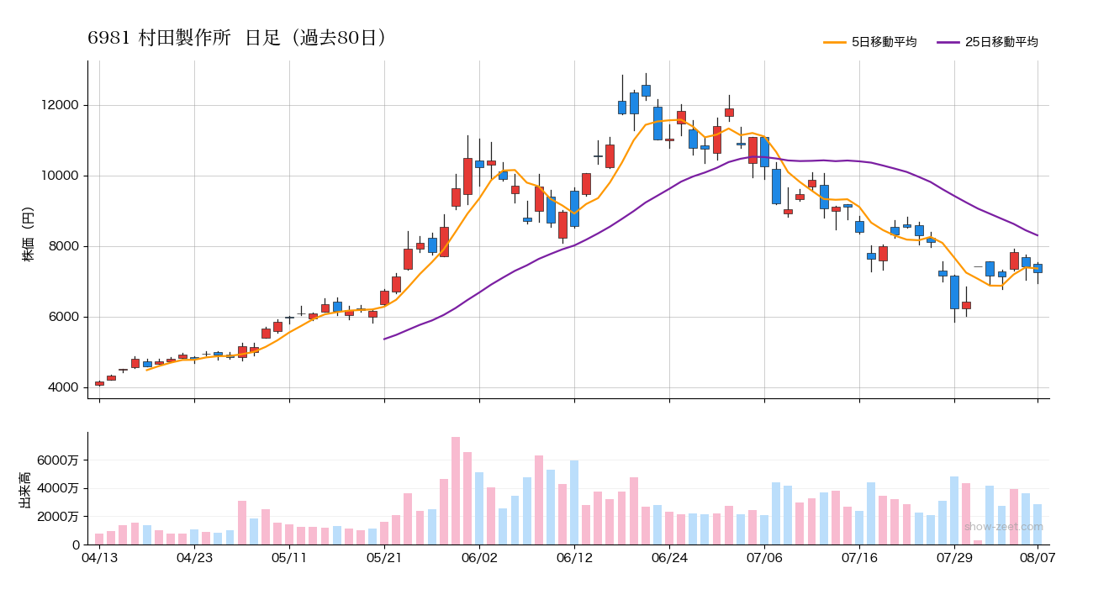Screen dimensions: 1093x605
Task: Select the 08/07 date label
Action: pyautogui.click(x=1038, y=556)
